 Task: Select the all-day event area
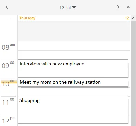[x=74, y=31]
